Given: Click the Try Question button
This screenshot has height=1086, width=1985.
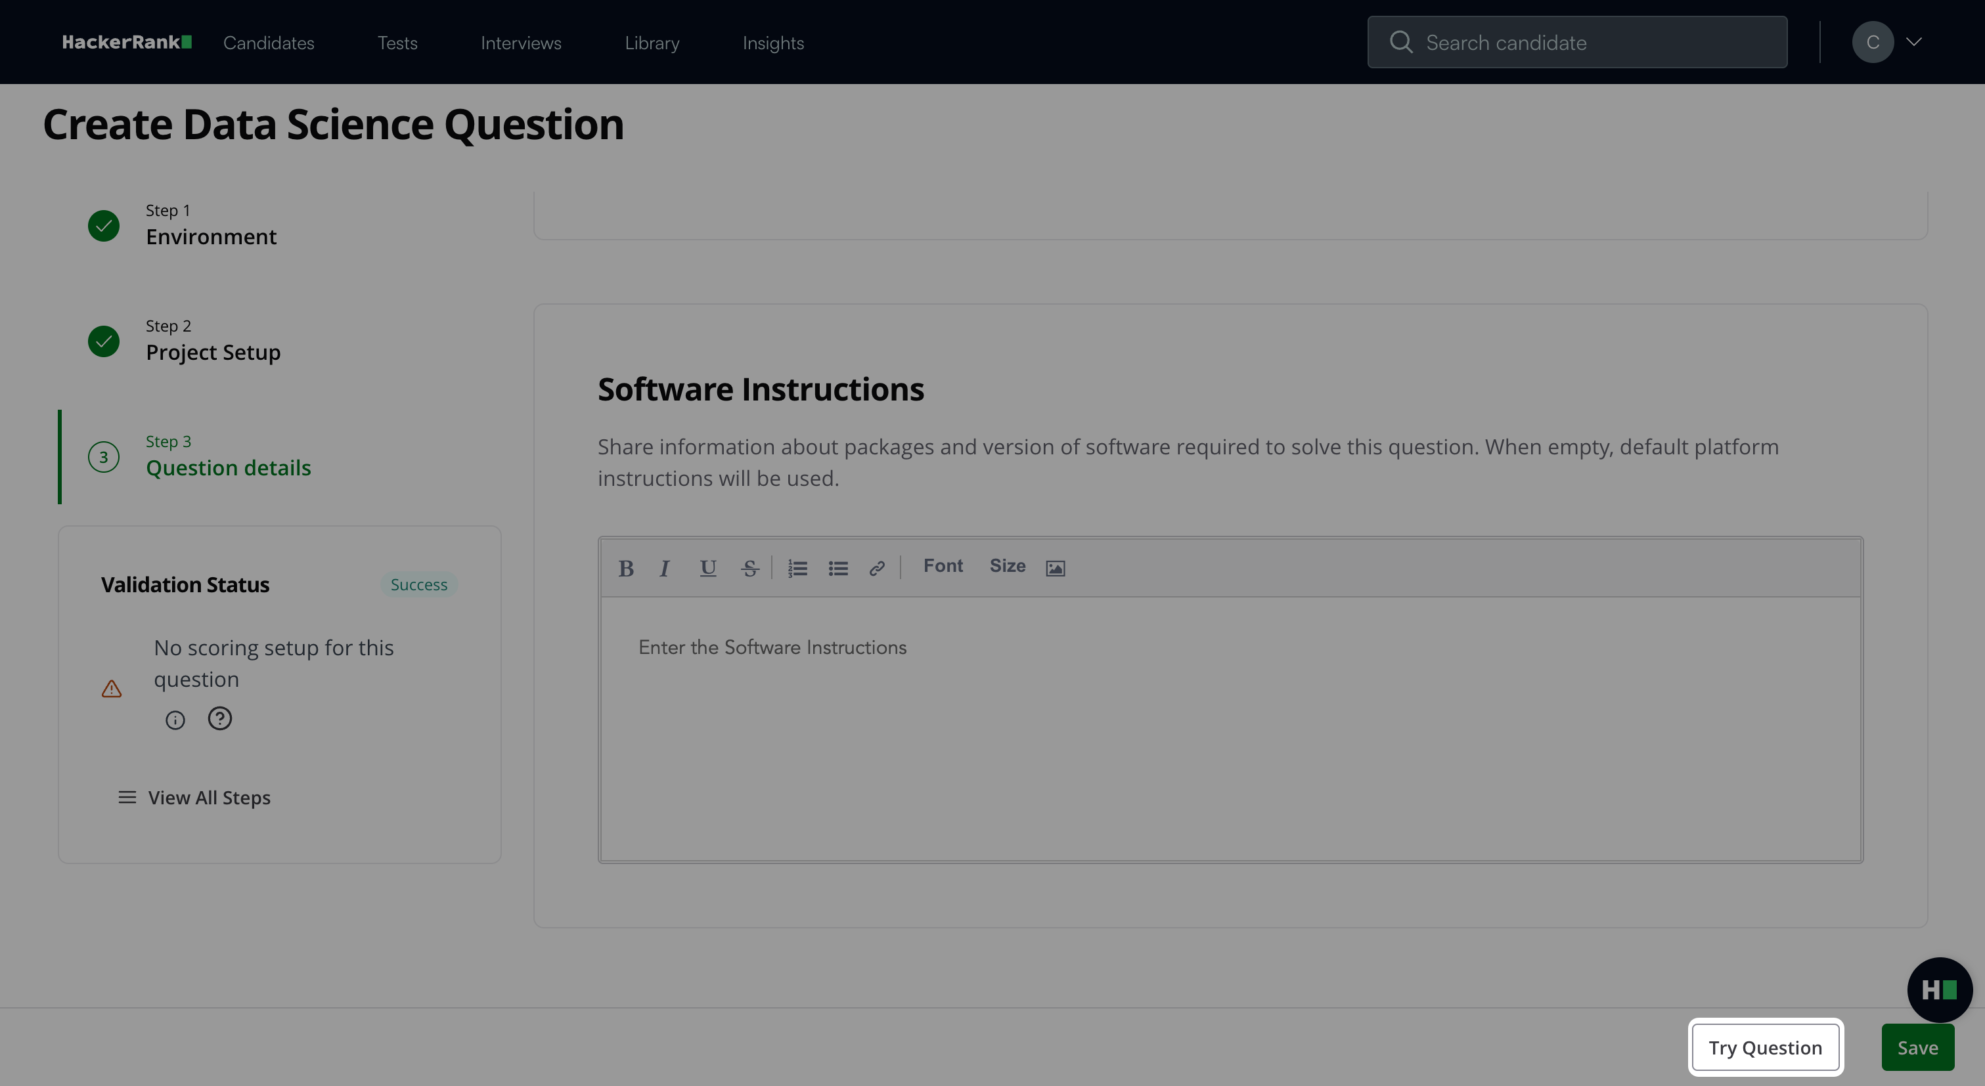Looking at the screenshot, I should tap(1764, 1047).
